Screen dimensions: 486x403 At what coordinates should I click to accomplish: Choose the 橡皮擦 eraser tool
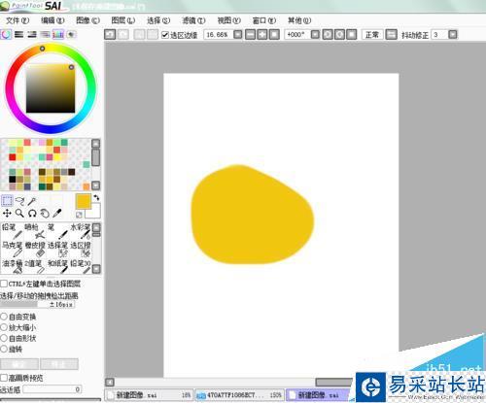(x=35, y=250)
